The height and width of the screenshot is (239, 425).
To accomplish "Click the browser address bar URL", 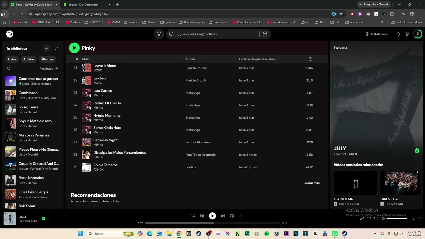I will point(72,14).
